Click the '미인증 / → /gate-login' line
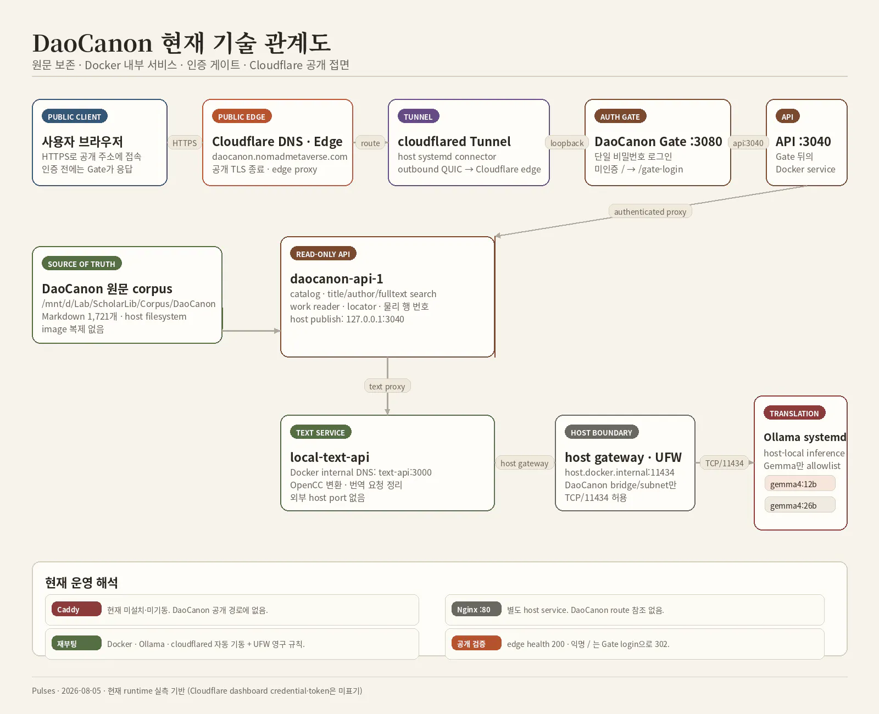The height and width of the screenshot is (714, 879). click(639, 169)
